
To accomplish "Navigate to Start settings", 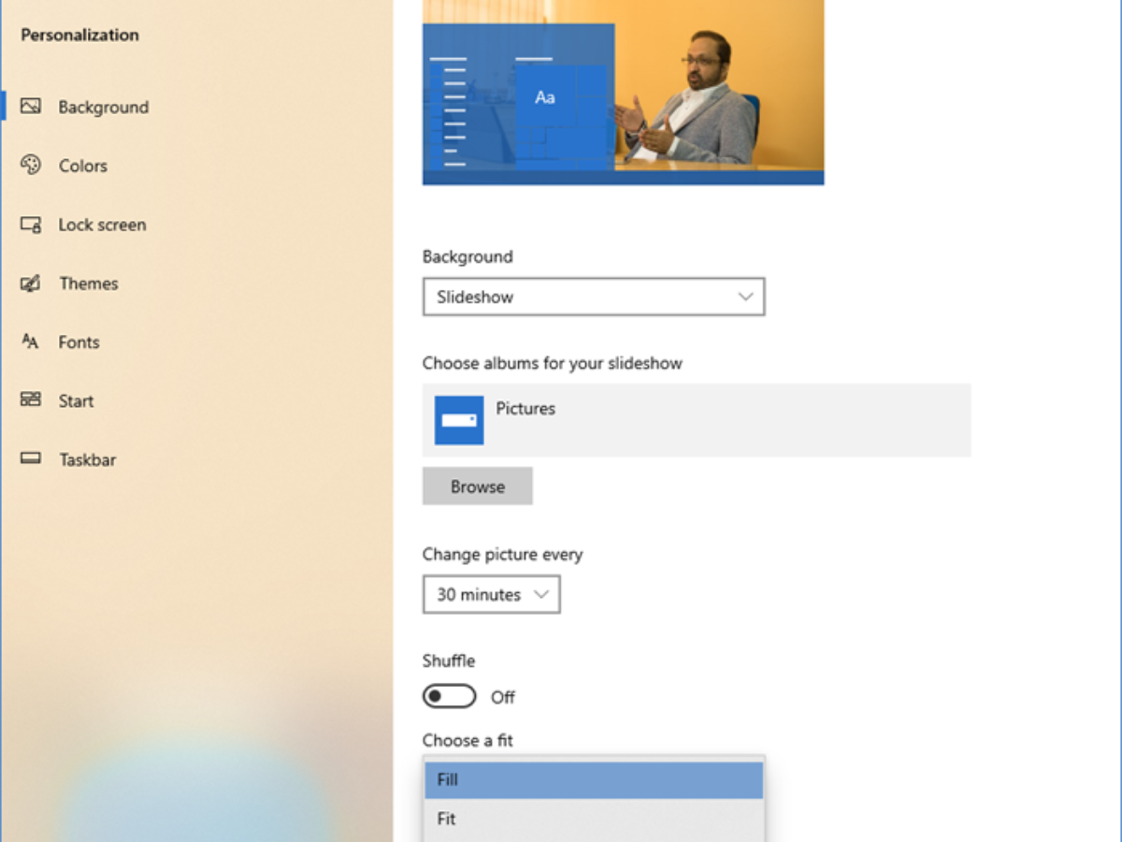I will click(76, 400).
